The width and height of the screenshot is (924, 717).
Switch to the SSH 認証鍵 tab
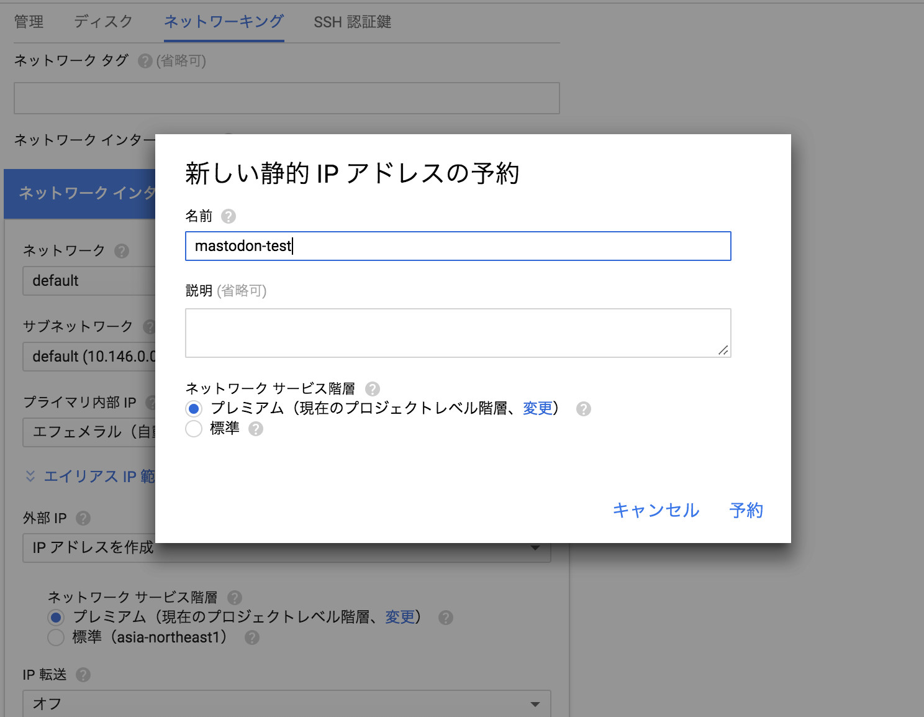click(352, 22)
